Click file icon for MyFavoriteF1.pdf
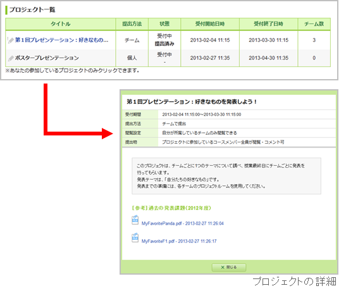The image size is (346, 293). (135, 238)
